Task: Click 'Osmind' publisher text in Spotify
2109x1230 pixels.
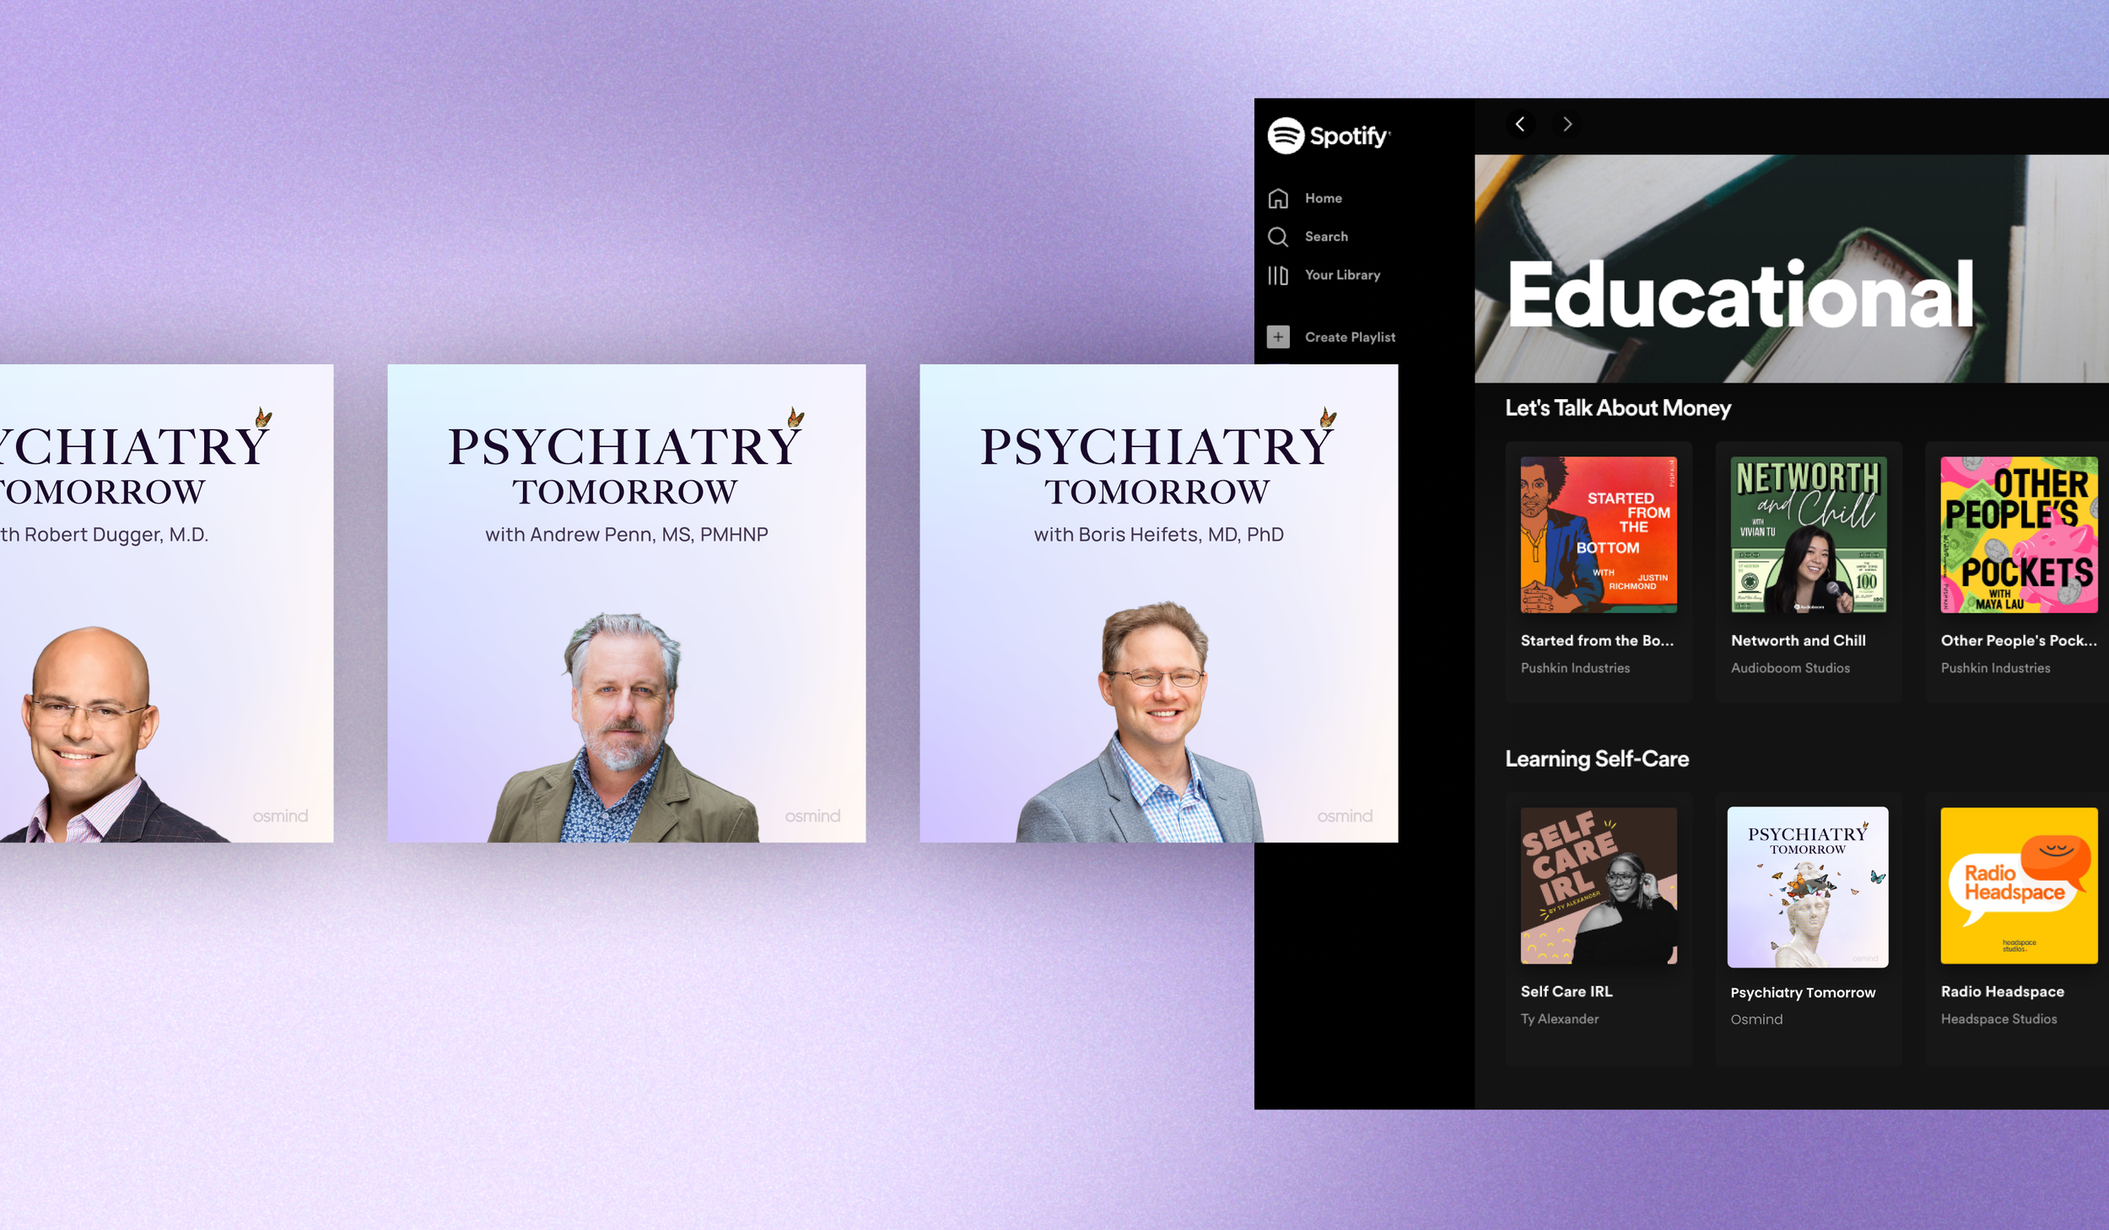Action: [1756, 1020]
